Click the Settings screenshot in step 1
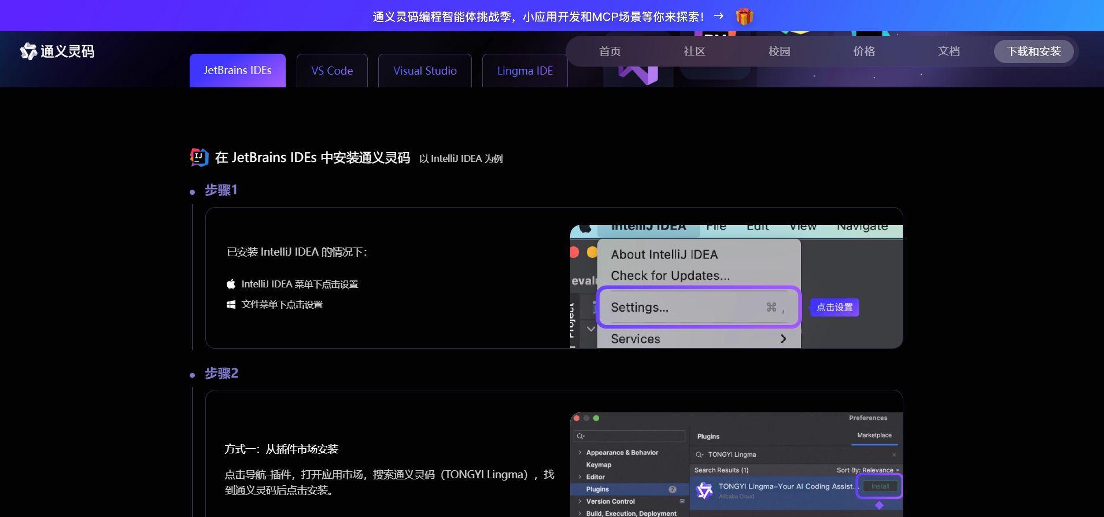1104x517 pixels. pos(736,286)
